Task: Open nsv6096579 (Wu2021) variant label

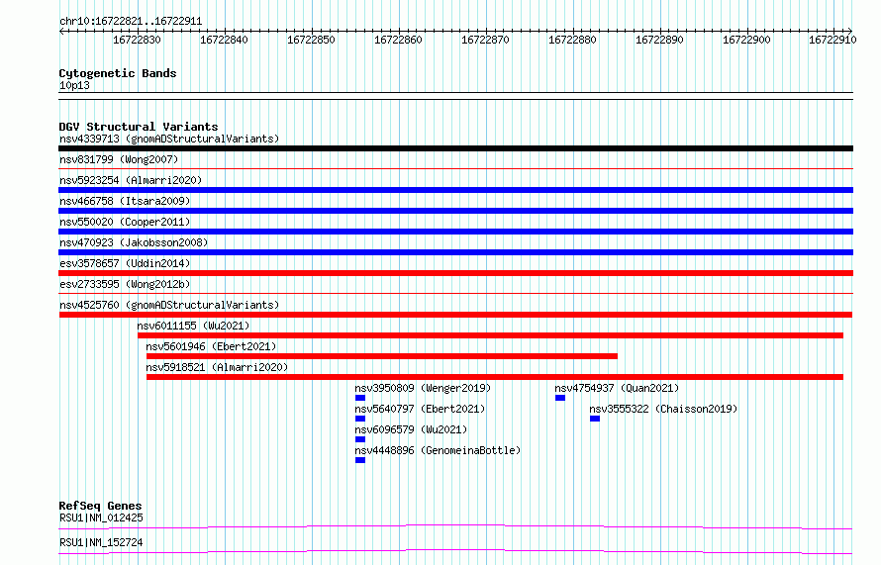Action: (x=411, y=429)
